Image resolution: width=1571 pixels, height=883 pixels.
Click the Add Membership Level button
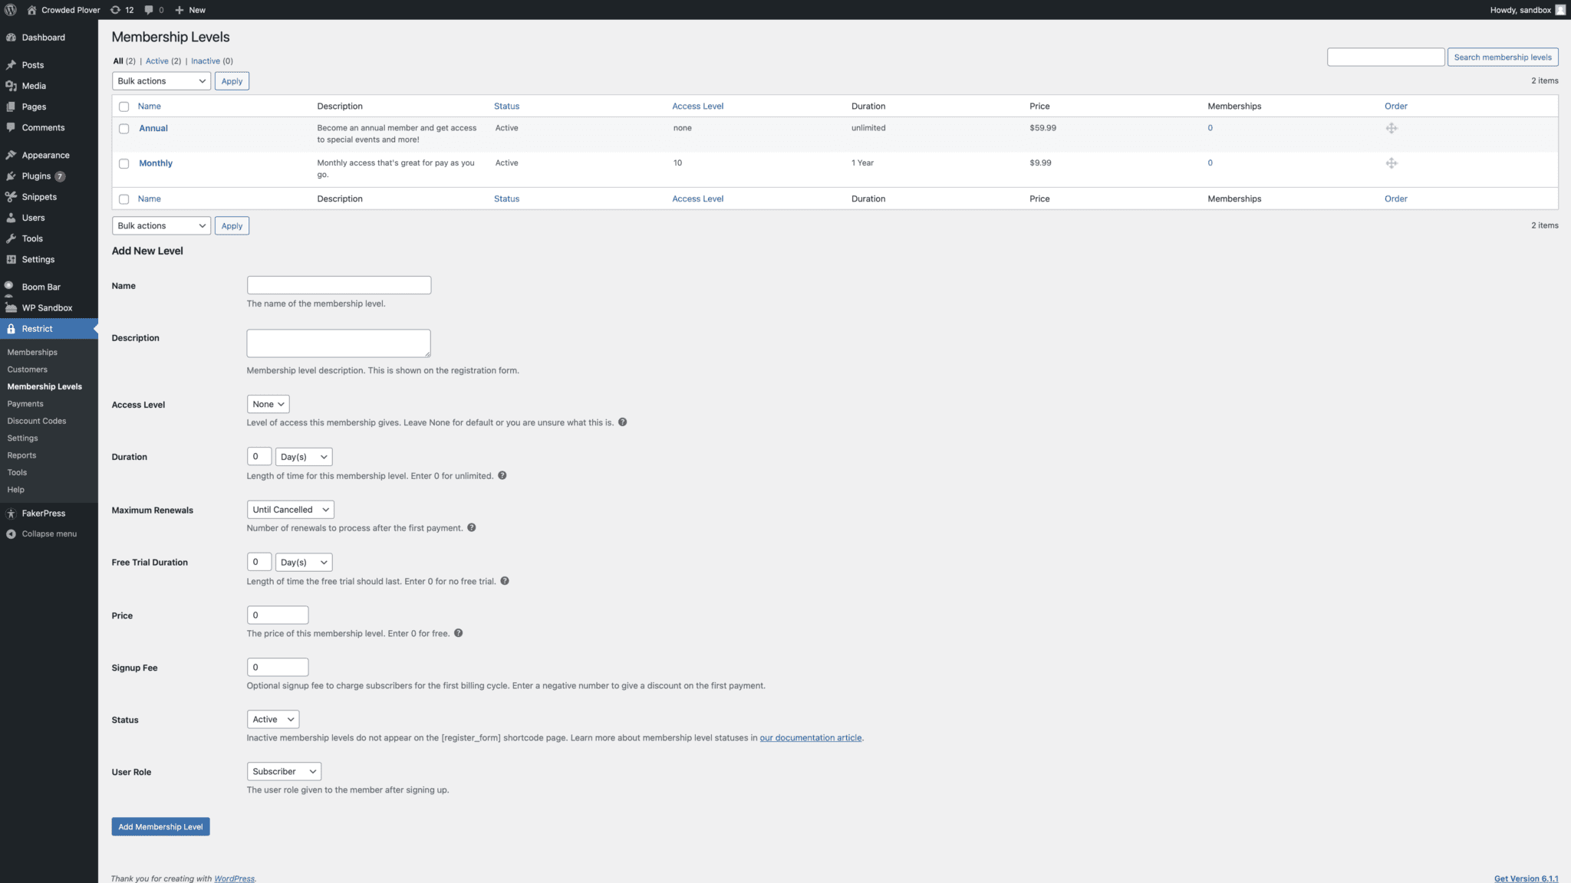click(x=160, y=827)
